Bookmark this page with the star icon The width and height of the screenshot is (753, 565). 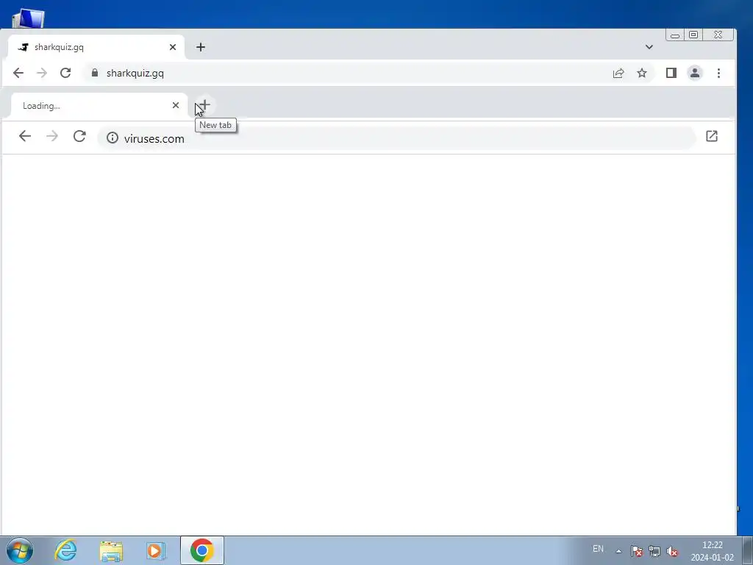pyautogui.click(x=642, y=73)
